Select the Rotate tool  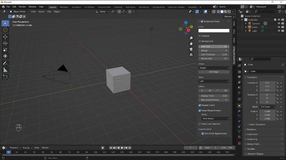[5, 44]
